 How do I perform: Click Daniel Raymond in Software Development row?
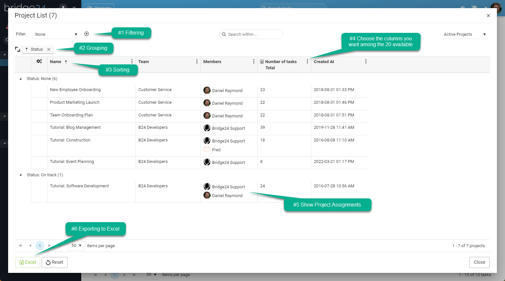click(x=227, y=196)
